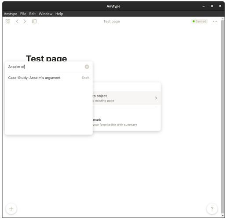Toggle the sidebar panel icon
Image resolution: width=227 pixels, height=220 pixels.
coord(34,22)
